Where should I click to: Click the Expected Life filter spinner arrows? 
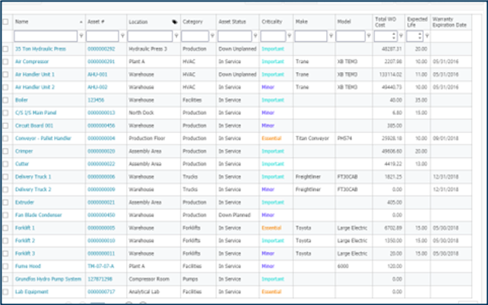420,36
